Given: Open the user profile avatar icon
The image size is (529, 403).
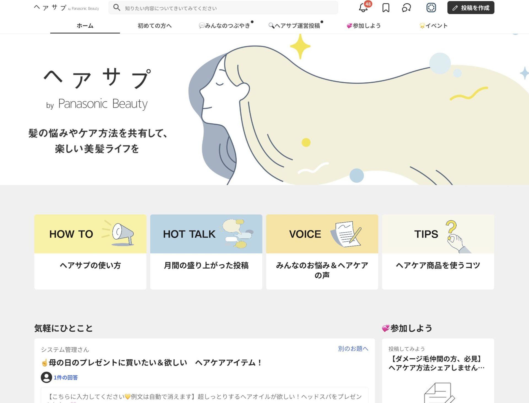Looking at the screenshot, I should (431, 8).
